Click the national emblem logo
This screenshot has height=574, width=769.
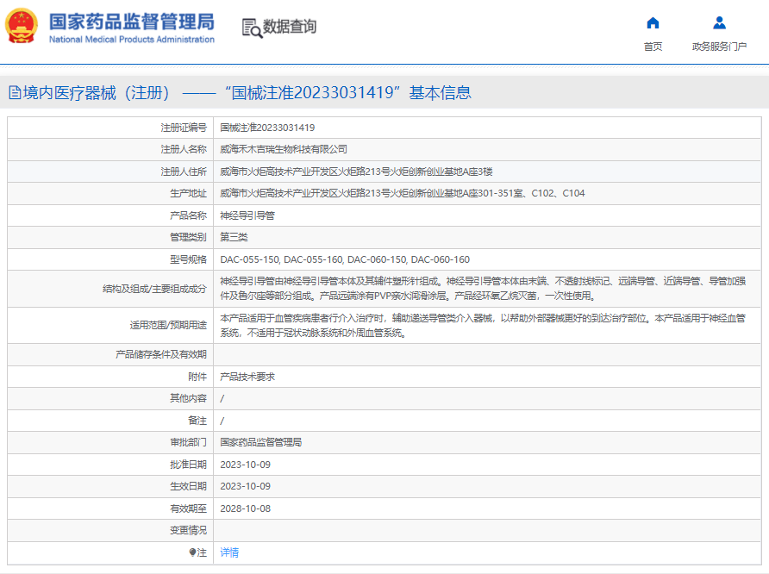tap(21, 26)
